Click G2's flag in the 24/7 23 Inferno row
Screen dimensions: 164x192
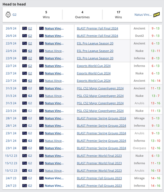point(25,185)
